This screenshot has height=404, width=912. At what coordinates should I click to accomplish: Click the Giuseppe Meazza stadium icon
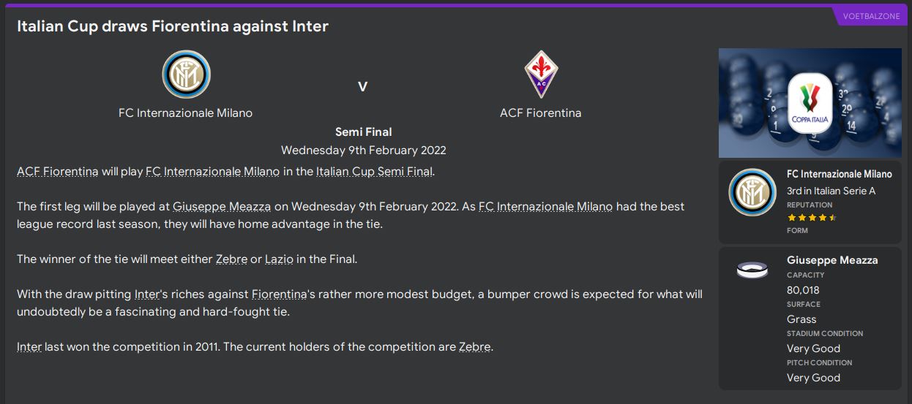click(x=752, y=270)
